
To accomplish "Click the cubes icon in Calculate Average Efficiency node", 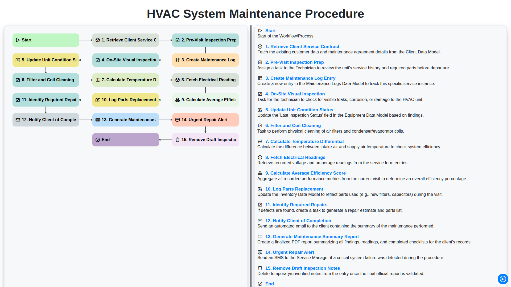I will pos(178,100).
